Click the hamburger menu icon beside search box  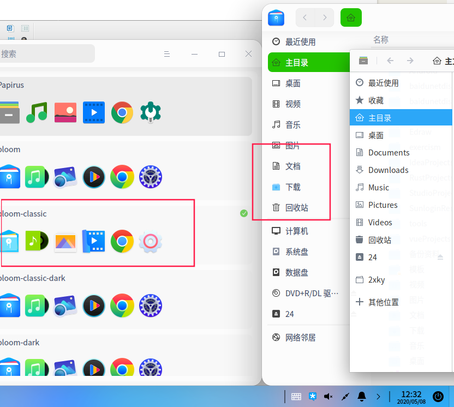tap(167, 54)
